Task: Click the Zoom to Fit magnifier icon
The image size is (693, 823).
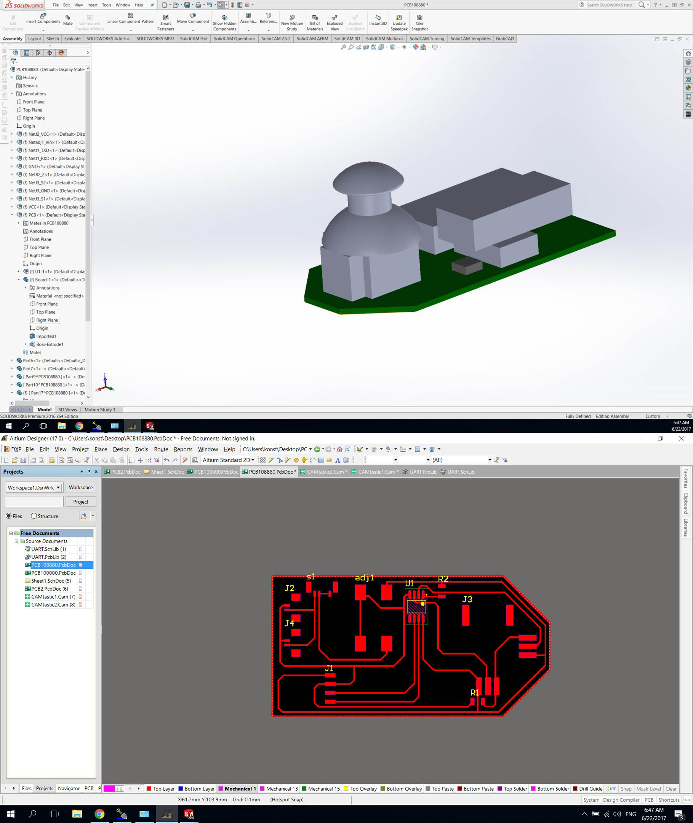Action: (344, 47)
